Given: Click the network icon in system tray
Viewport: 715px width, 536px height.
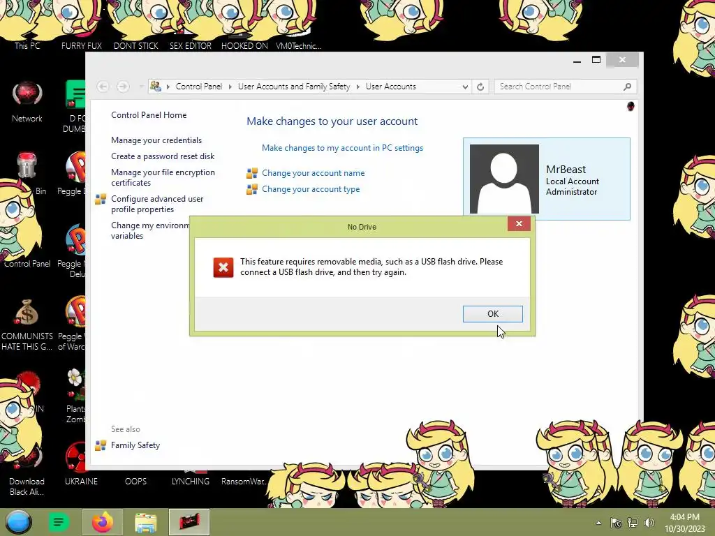Looking at the screenshot, I should (633, 523).
